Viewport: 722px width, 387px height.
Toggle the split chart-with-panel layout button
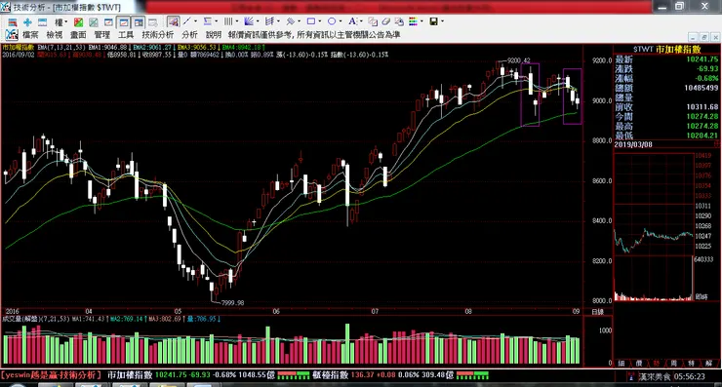click(139, 22)
